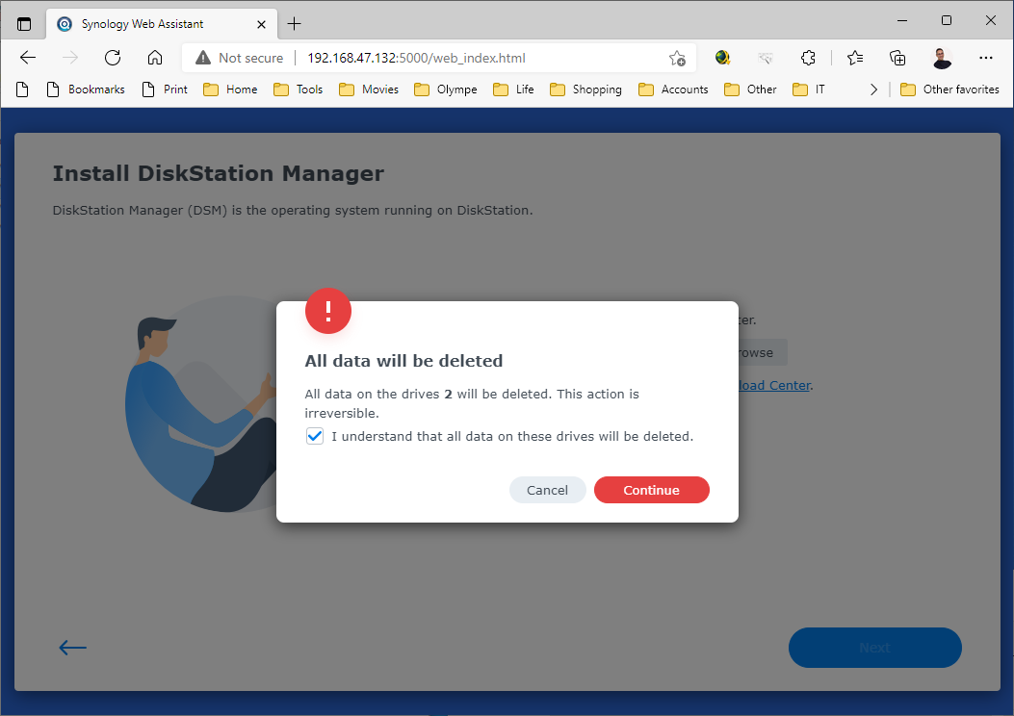Click the greyed-out extension icon beside the globe
Viewport: 1014px width, 716px height.
coord(765,58)
